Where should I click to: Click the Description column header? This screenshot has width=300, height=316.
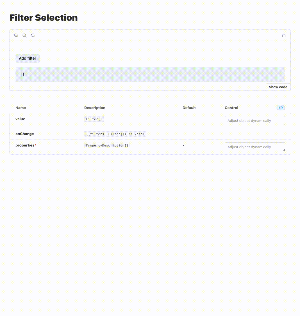[95, 108]
